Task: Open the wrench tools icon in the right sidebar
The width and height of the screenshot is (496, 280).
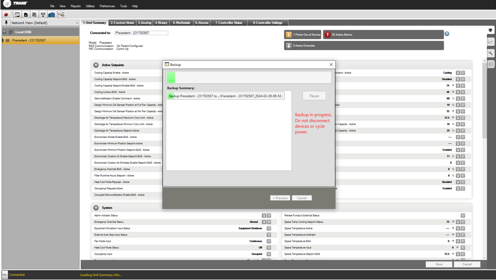Action: pyautogui.click(x=491, y=53)
